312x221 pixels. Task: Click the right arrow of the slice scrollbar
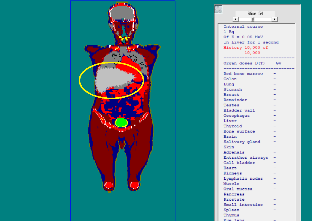(275, 19)
